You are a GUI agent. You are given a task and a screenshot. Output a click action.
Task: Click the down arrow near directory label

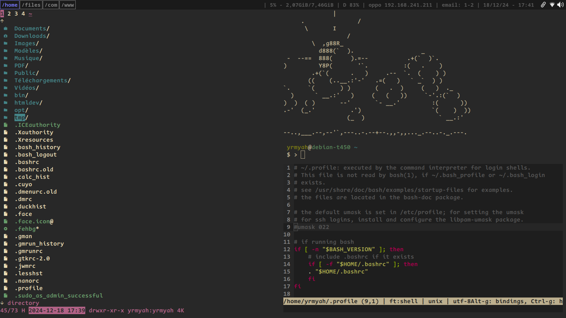coord(2,303)
